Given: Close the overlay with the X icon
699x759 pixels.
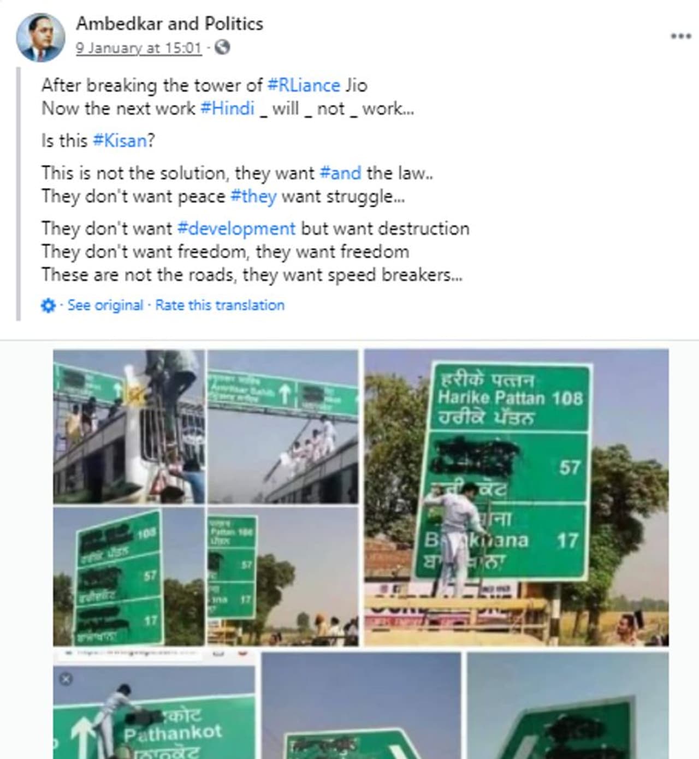Looking at the screenshot, I should 66,679.
